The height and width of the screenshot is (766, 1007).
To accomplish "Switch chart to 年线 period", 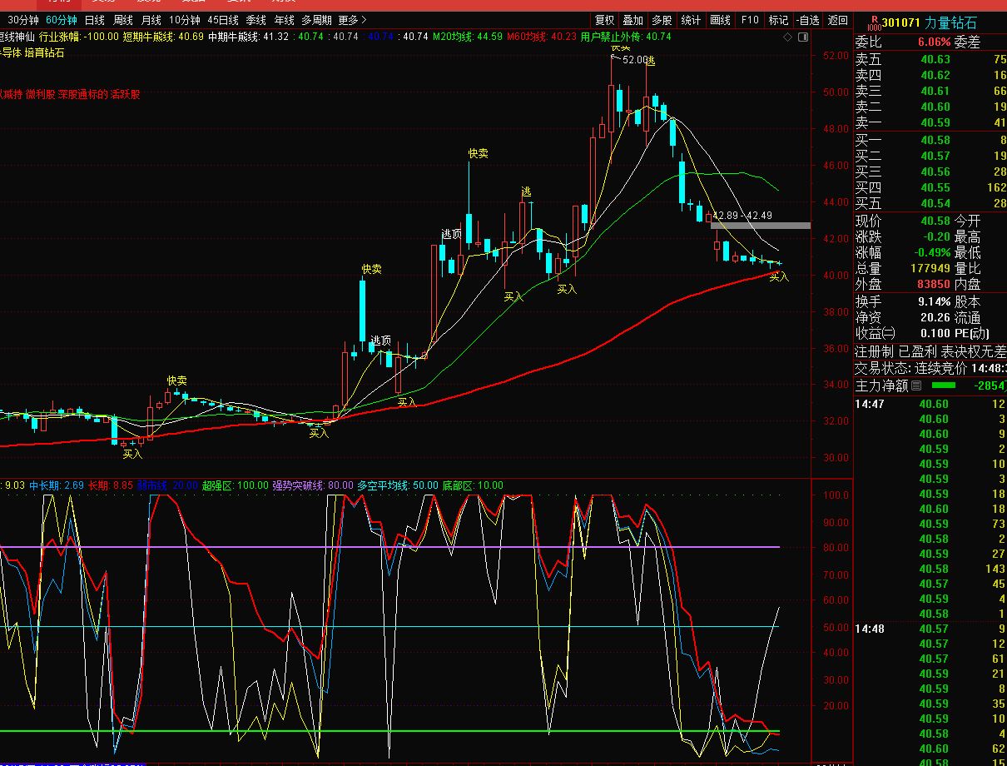I will click(285, 20).
